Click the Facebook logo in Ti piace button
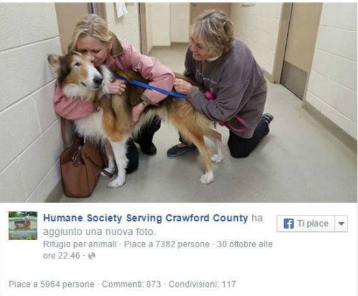Screen dimensions: 358x296 [x=288, y=223]
